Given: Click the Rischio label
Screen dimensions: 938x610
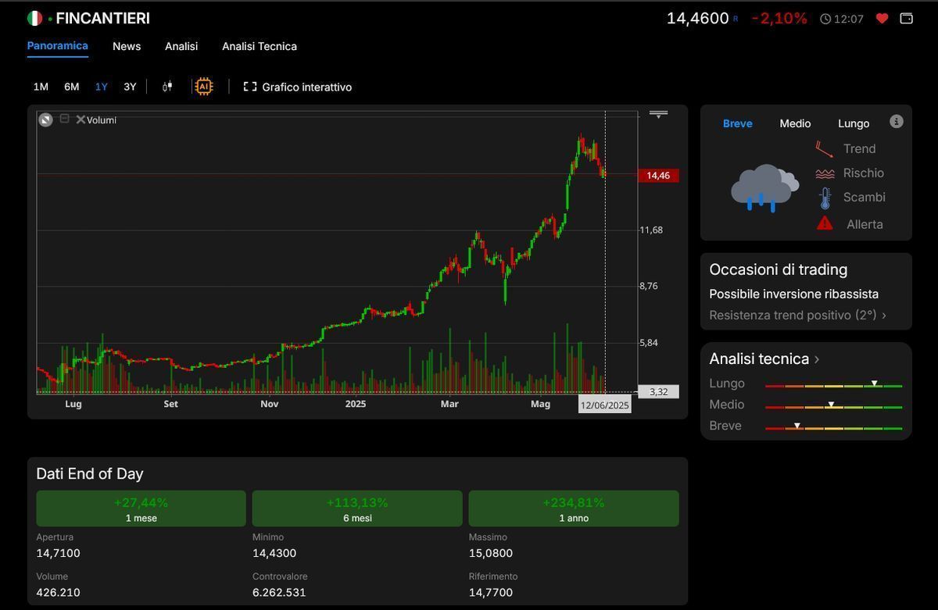Looking at the screenshot, I should click(x=864, y=173).
